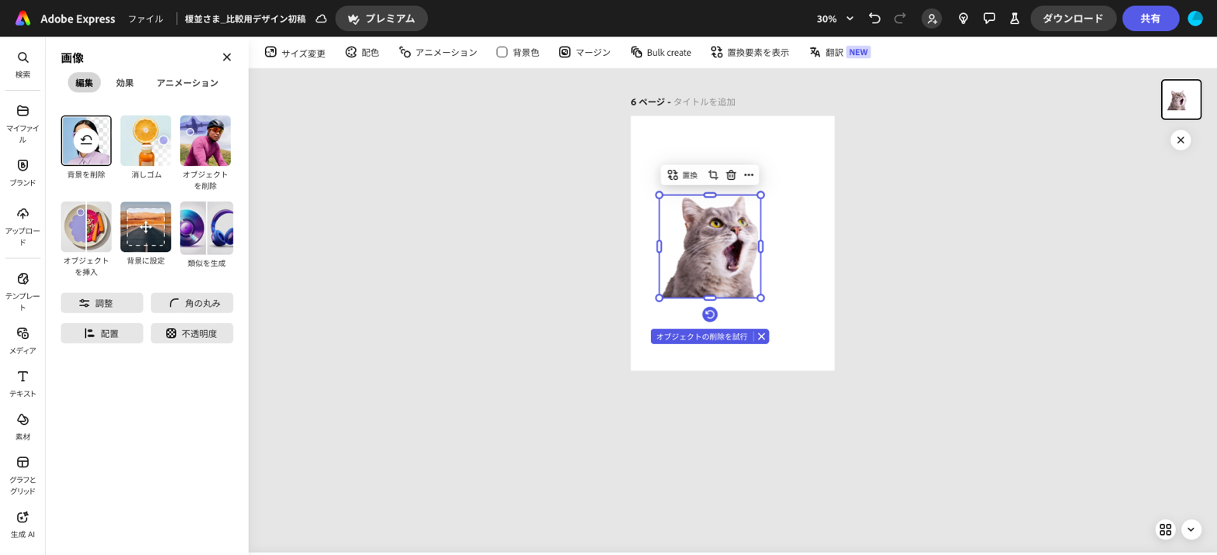1217x555 pixels.
Task: Toggle the 背景色 checkbox
Action: [502, 52]
